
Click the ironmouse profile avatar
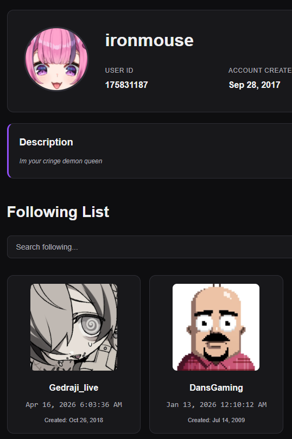[56, 59]
